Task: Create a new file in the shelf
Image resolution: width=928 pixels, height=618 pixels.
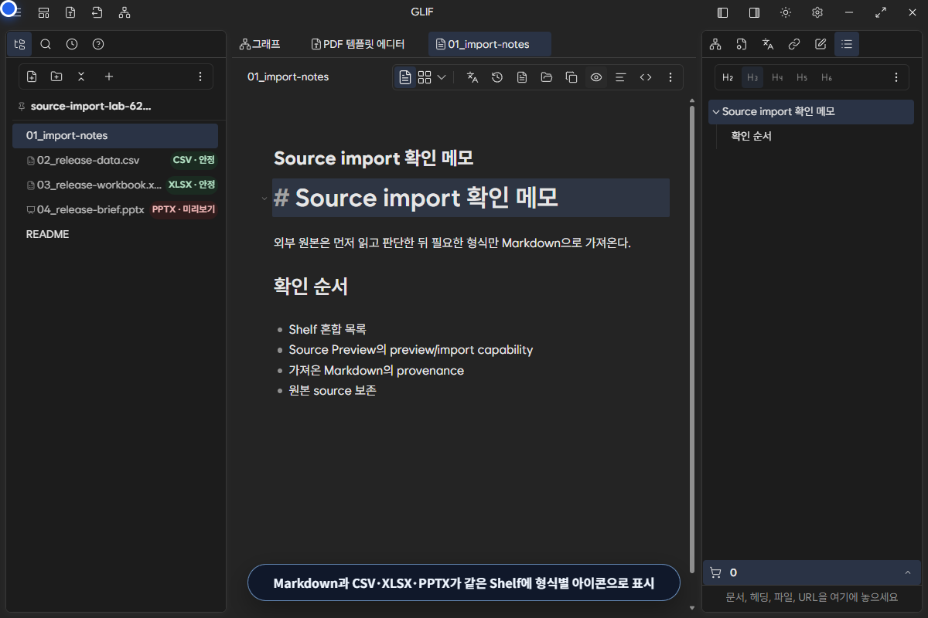Action: pyautogui.click(x=32, y=76)
